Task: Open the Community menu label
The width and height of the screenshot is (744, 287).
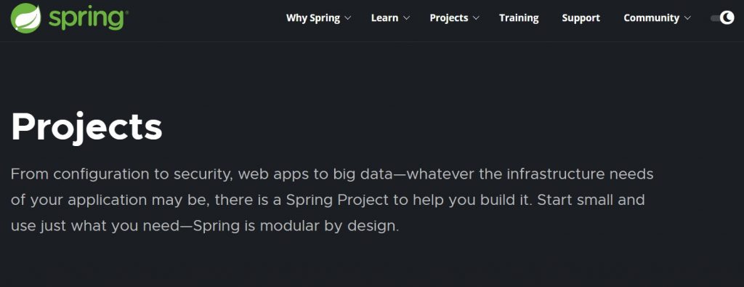Action: point(652,18)
